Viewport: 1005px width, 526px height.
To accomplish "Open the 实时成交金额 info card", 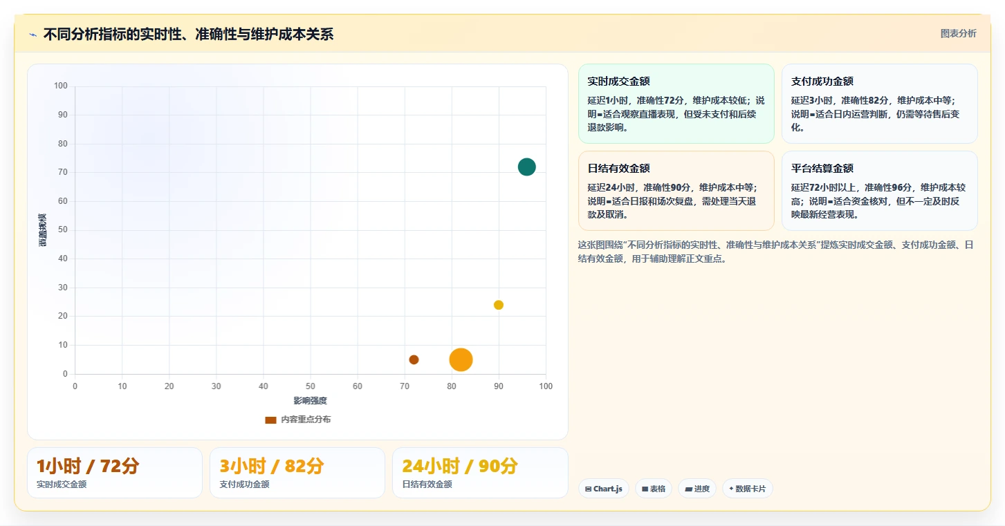I will pyautogui.click(x=676, y=104).
